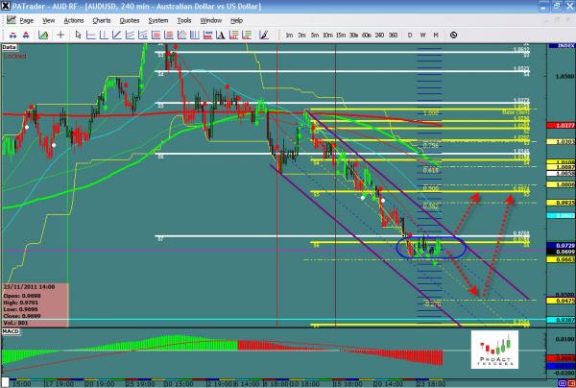
Task: Click the MACD indicator panel label
Action: tap(11, 331)
